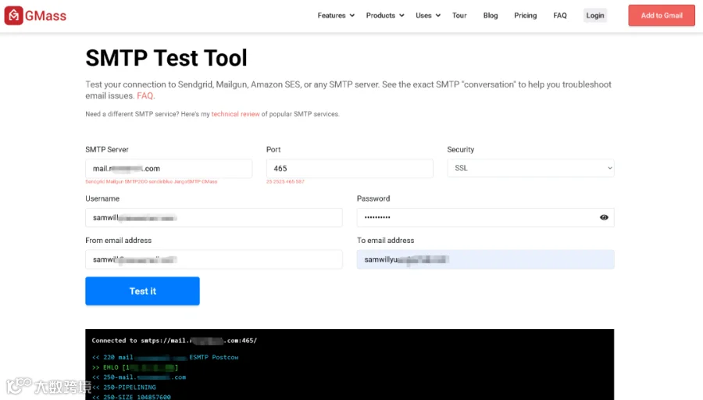Open the Tour page

(459, 16)
